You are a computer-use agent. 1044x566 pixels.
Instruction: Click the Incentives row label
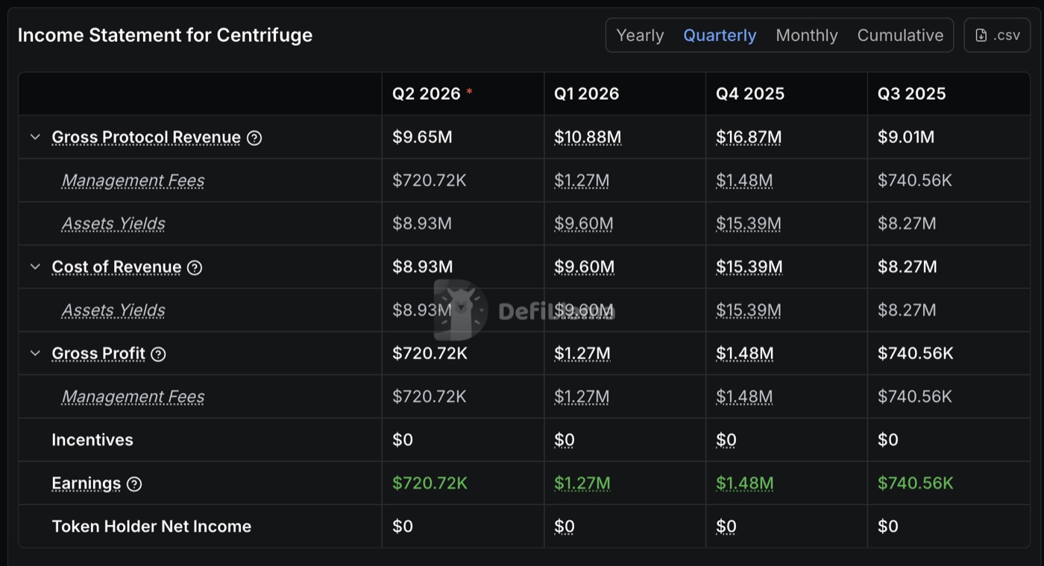(92, 439)
